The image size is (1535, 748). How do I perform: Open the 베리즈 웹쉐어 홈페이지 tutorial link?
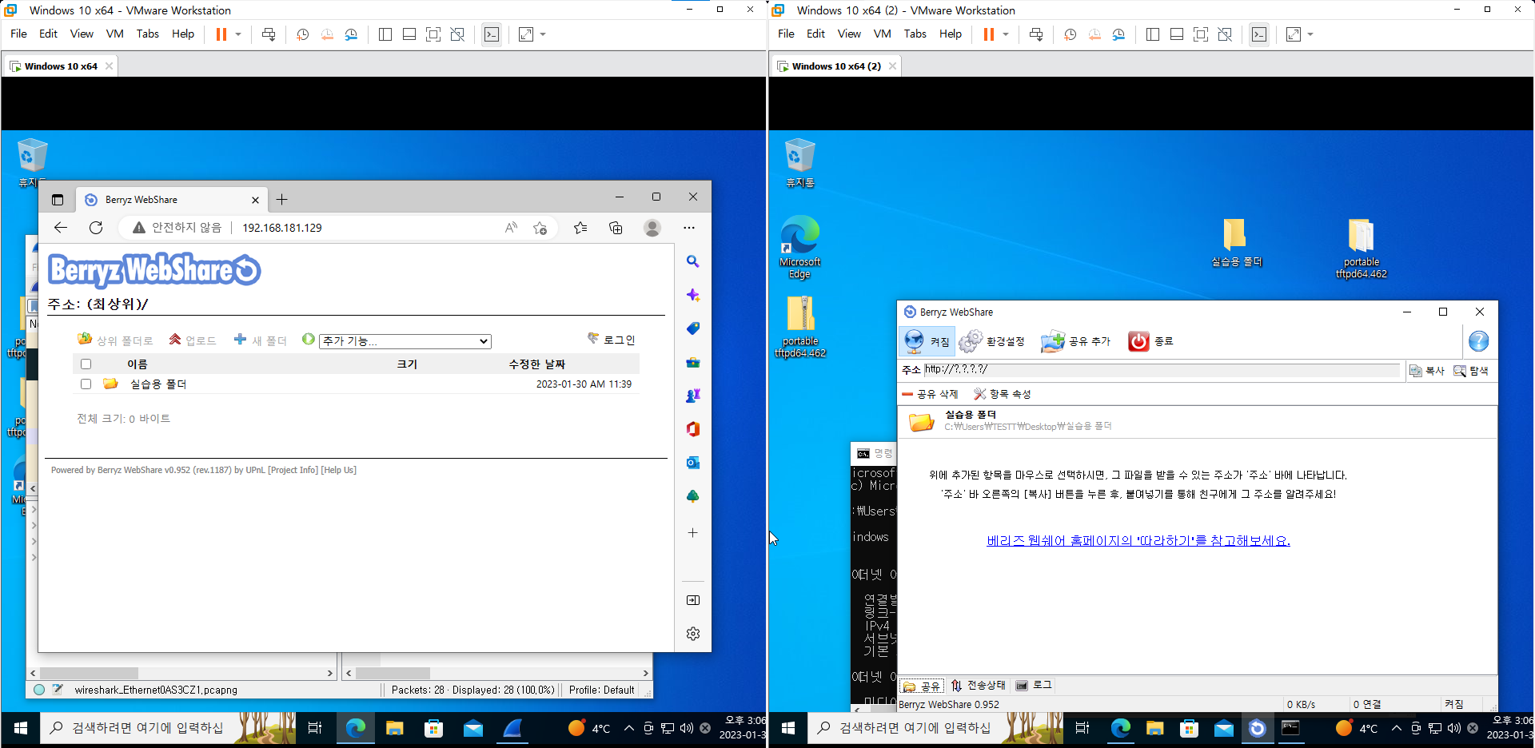[1138, 541]
